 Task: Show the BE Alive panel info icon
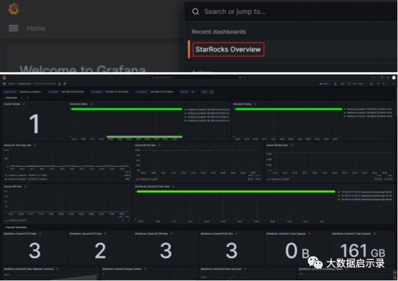[x=237, y=233]
